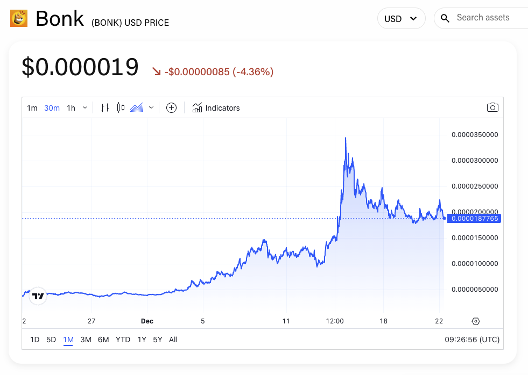
Task: Switch interval to 30m
Action: point(52,107)
